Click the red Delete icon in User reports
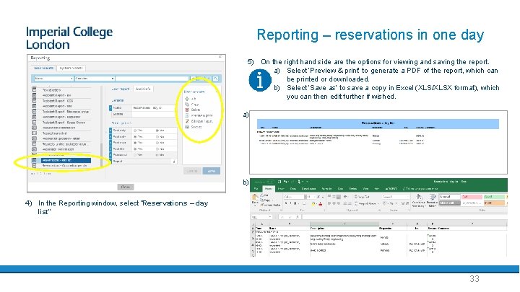 point(187,110)
